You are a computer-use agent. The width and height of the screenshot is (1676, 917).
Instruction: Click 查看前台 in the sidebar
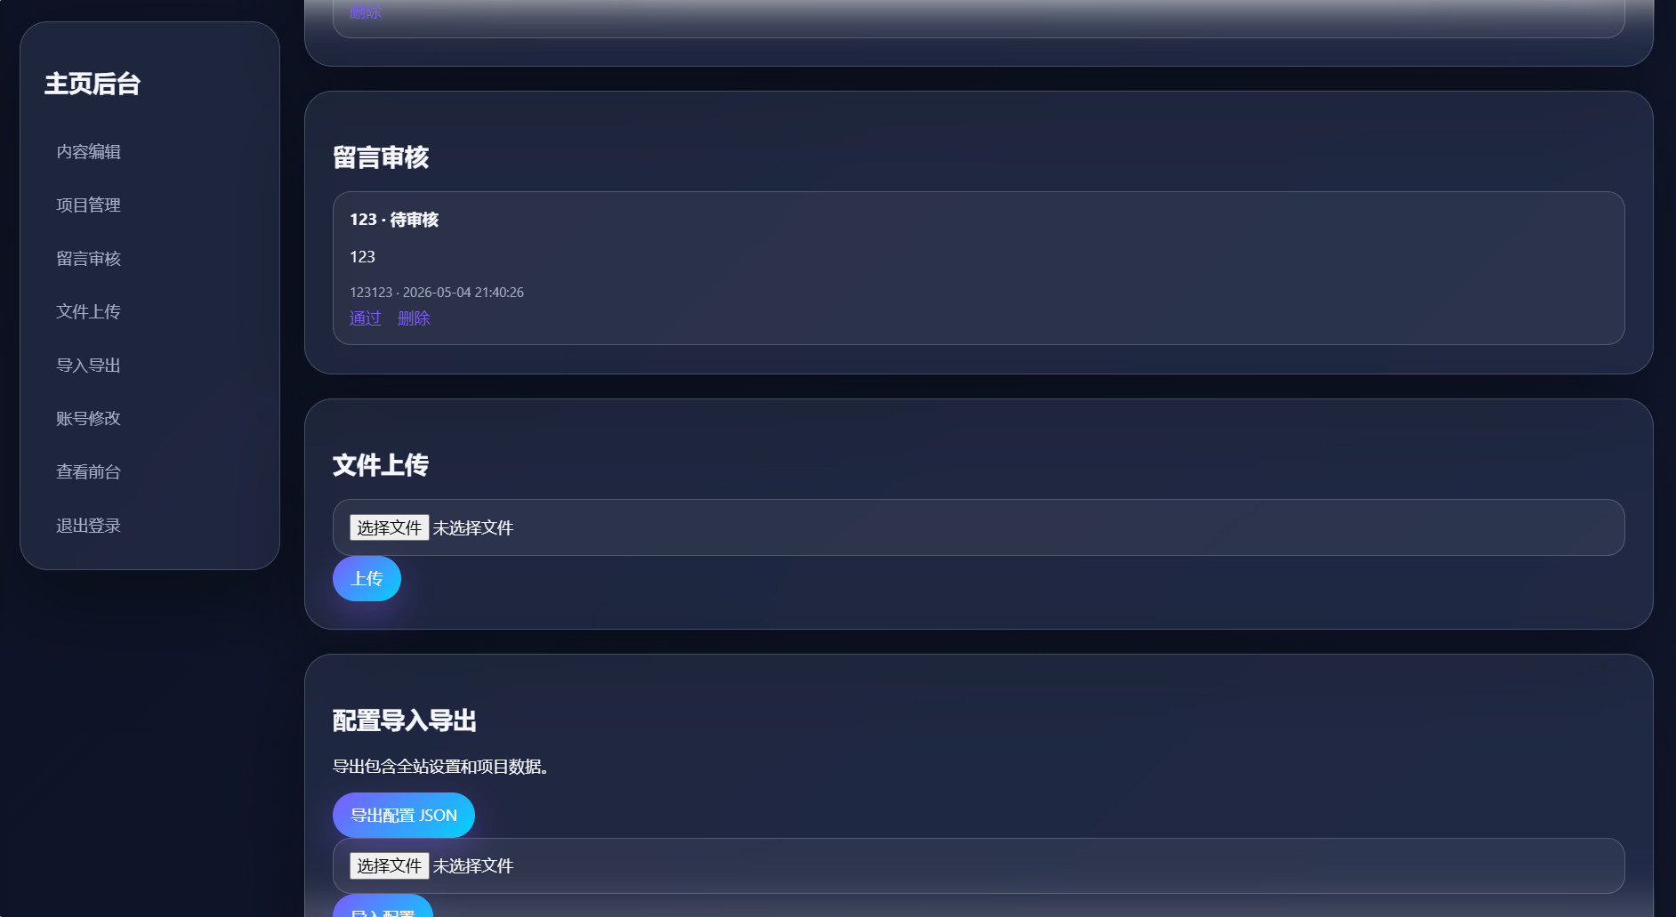coord(88,472)
